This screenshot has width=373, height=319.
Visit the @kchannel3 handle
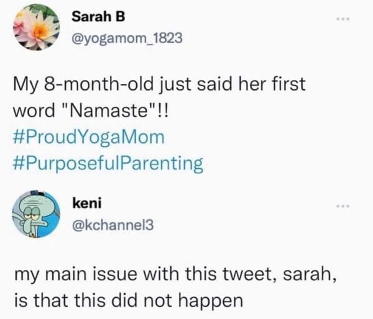pyautogui.click(x=111, y=225)
